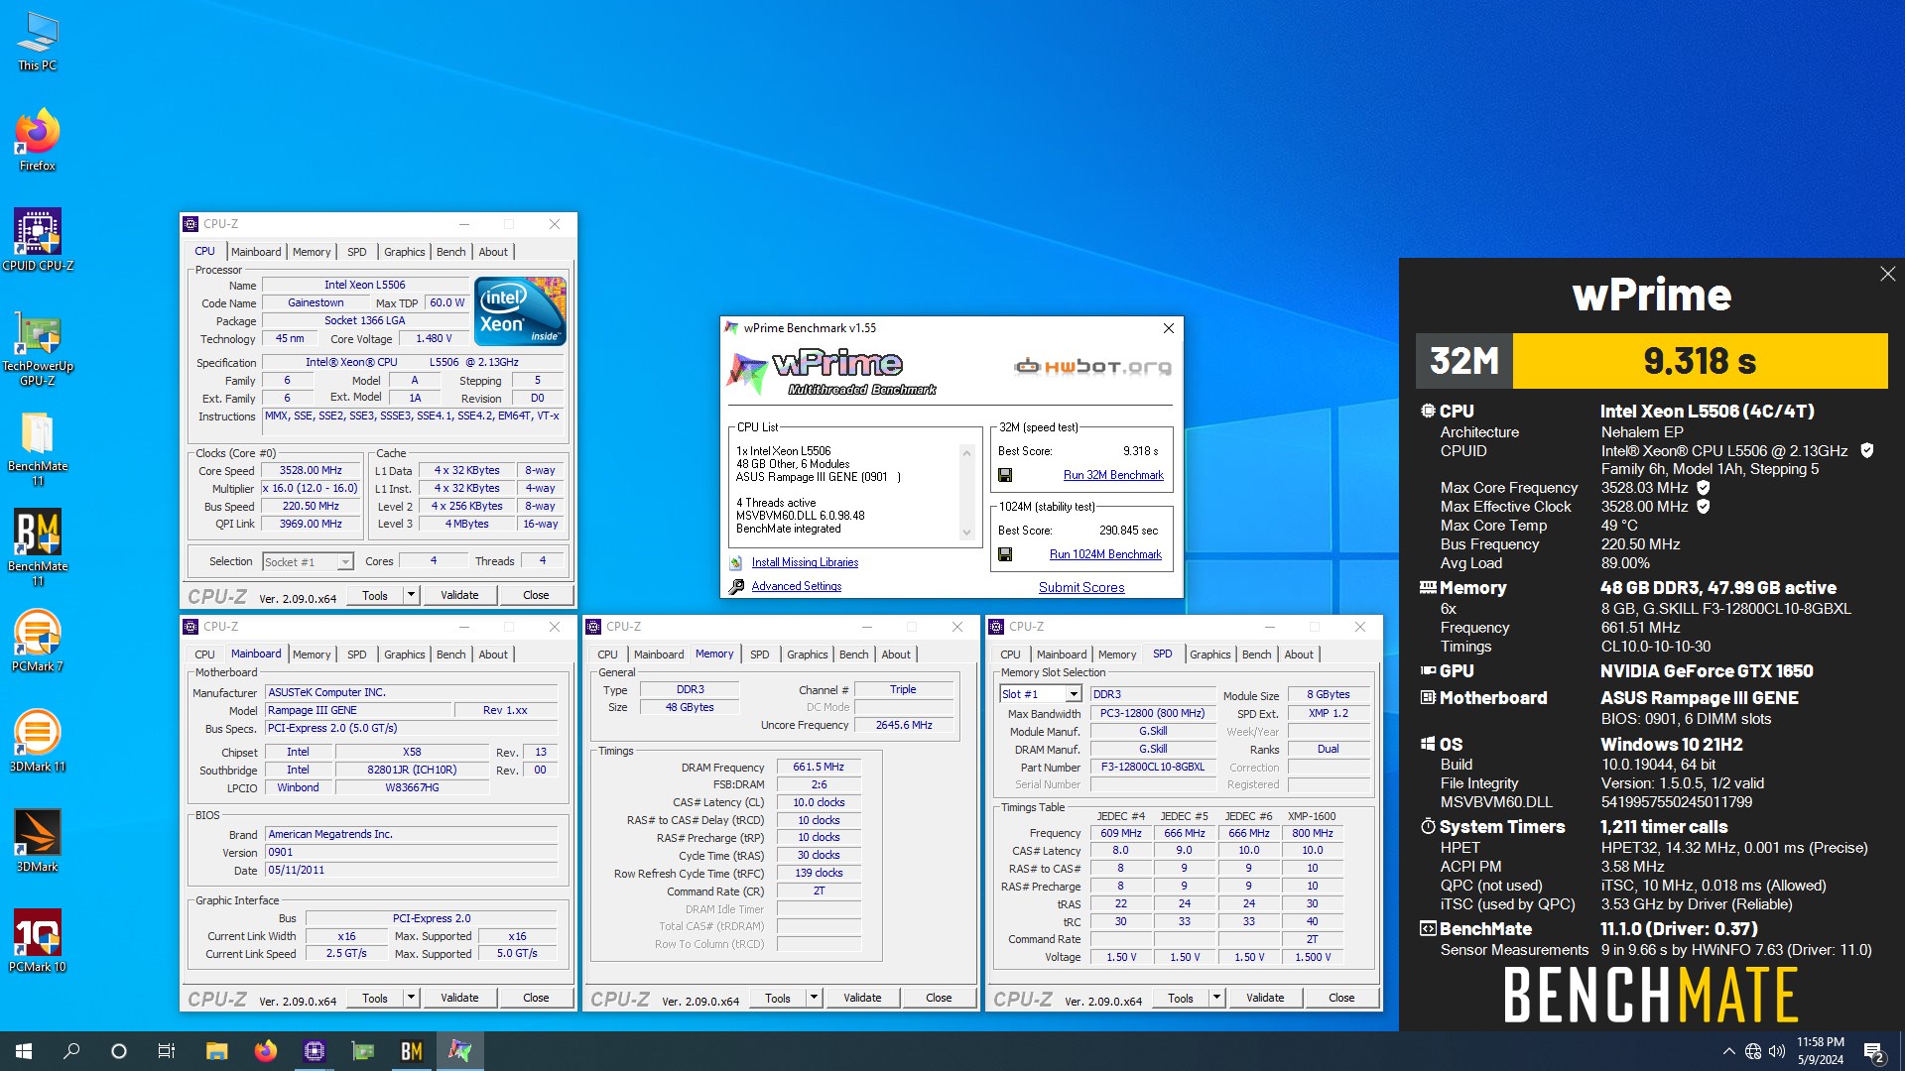This screenshot has height=1071, width=1905.
Task: Open Graphics tab in Mainboard CPU-Z window
Action: coord(404,654)
